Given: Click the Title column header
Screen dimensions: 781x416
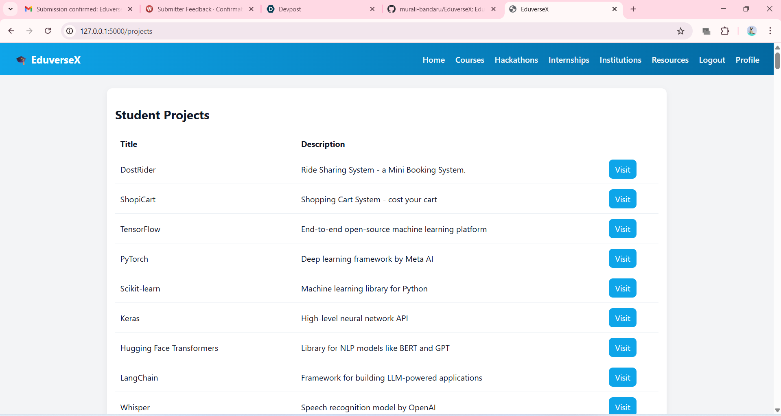Looking at the screenshot, I should (129, 144).
